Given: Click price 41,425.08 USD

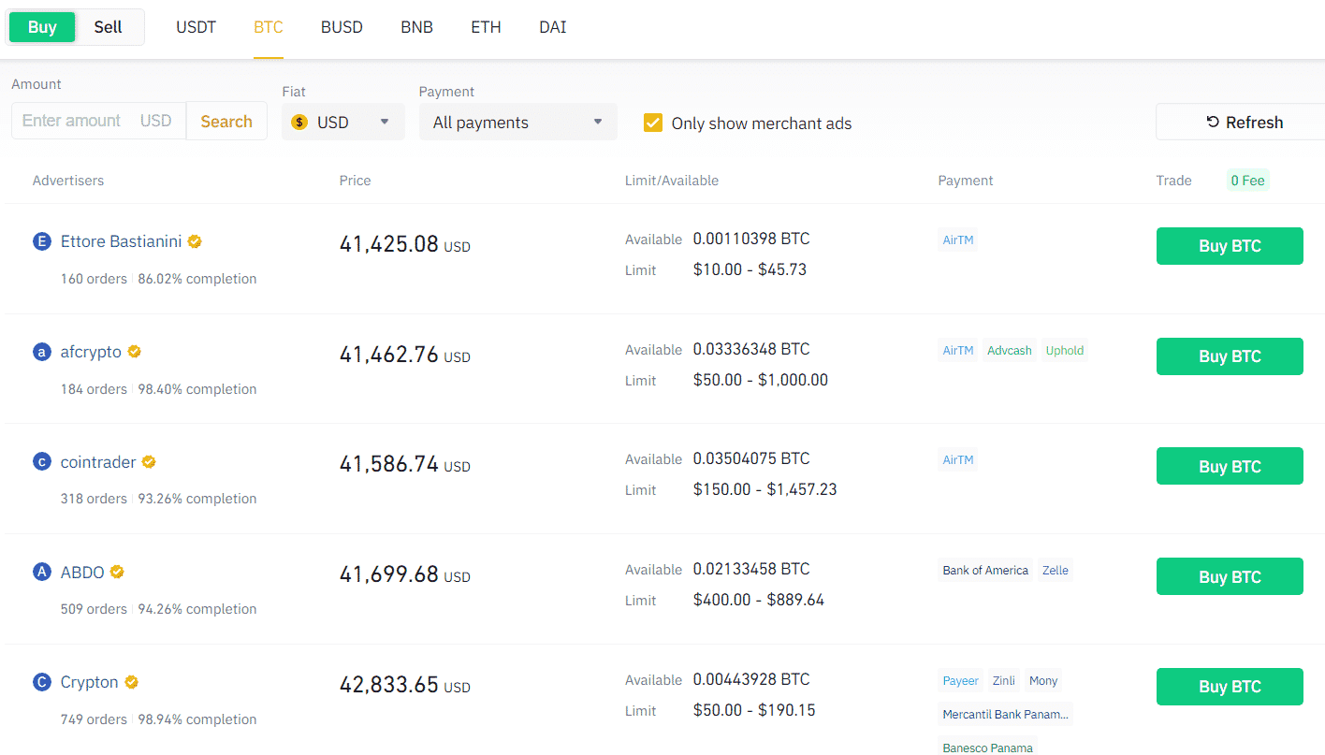Looking at the screenshot, I should (x=405, y=245).
